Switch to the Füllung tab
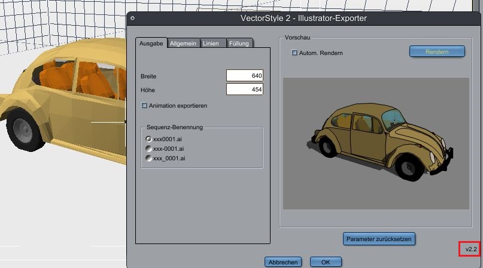The image size is (483, 268). pos(239,43)
